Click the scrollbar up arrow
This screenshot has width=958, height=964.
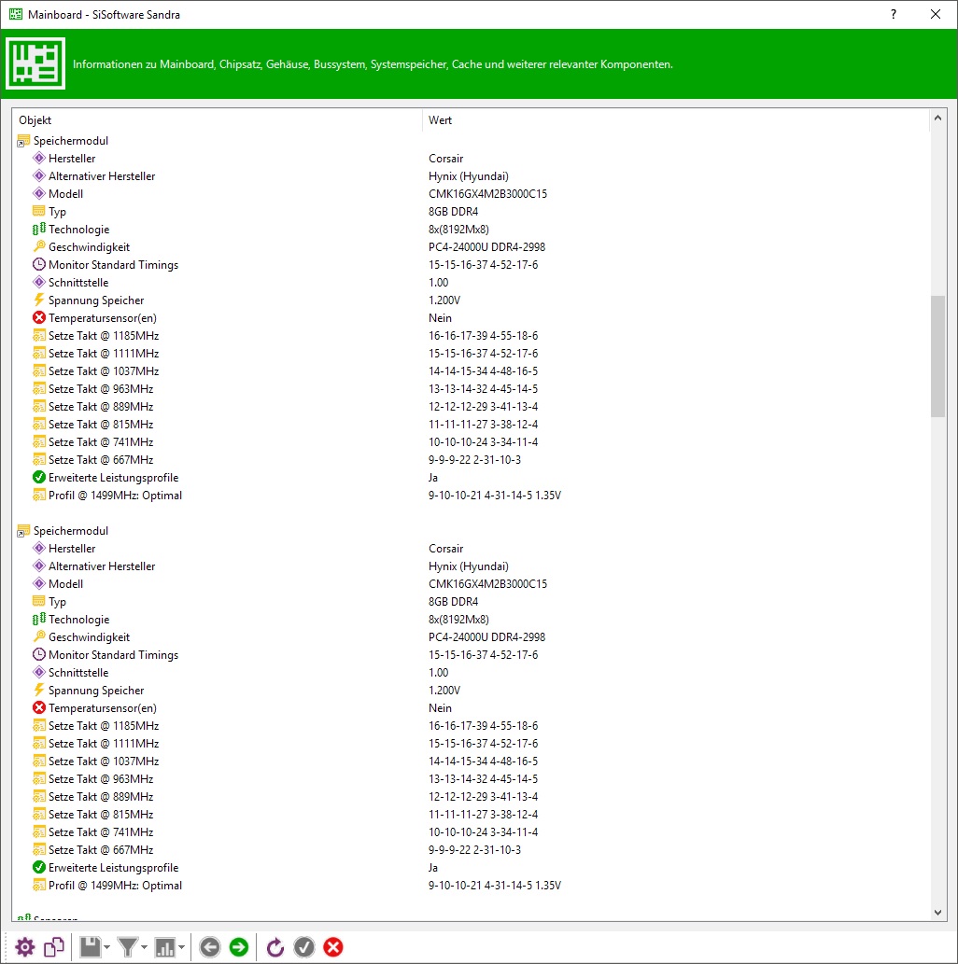[937, 118]
